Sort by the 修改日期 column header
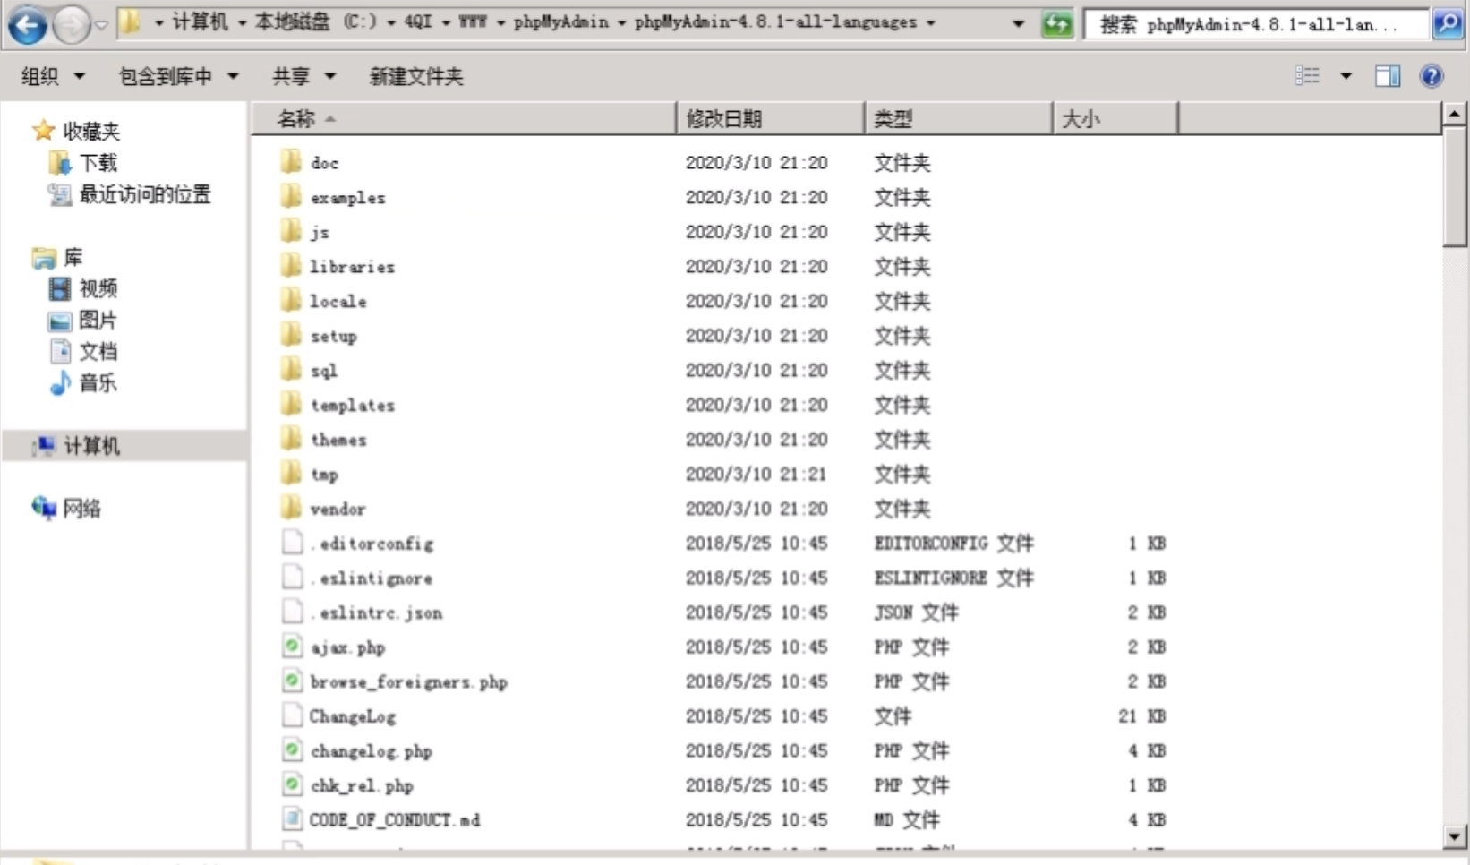 (x=771, y=118)
